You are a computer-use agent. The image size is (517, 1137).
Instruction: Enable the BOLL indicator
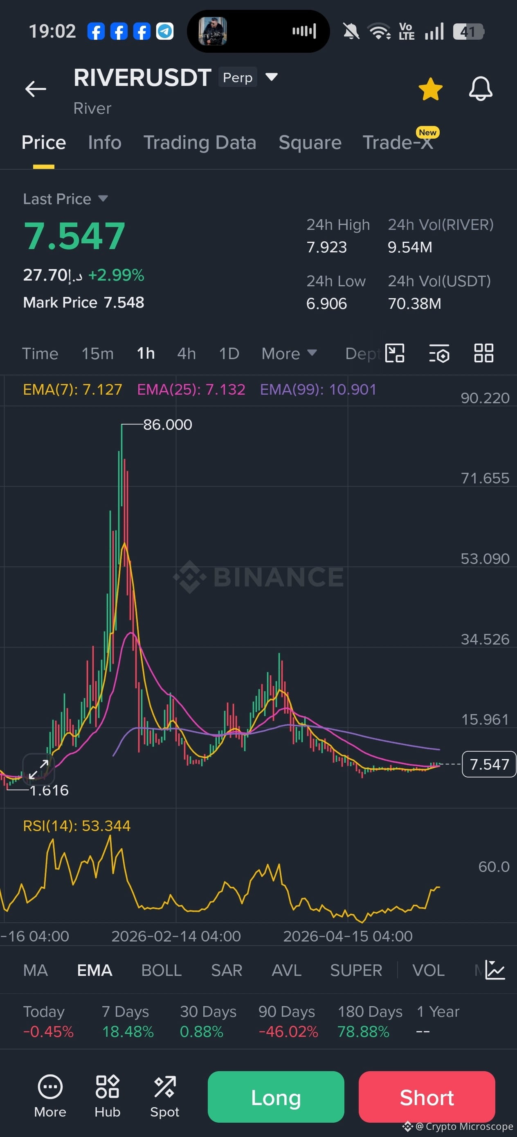(x=161, y=970)
